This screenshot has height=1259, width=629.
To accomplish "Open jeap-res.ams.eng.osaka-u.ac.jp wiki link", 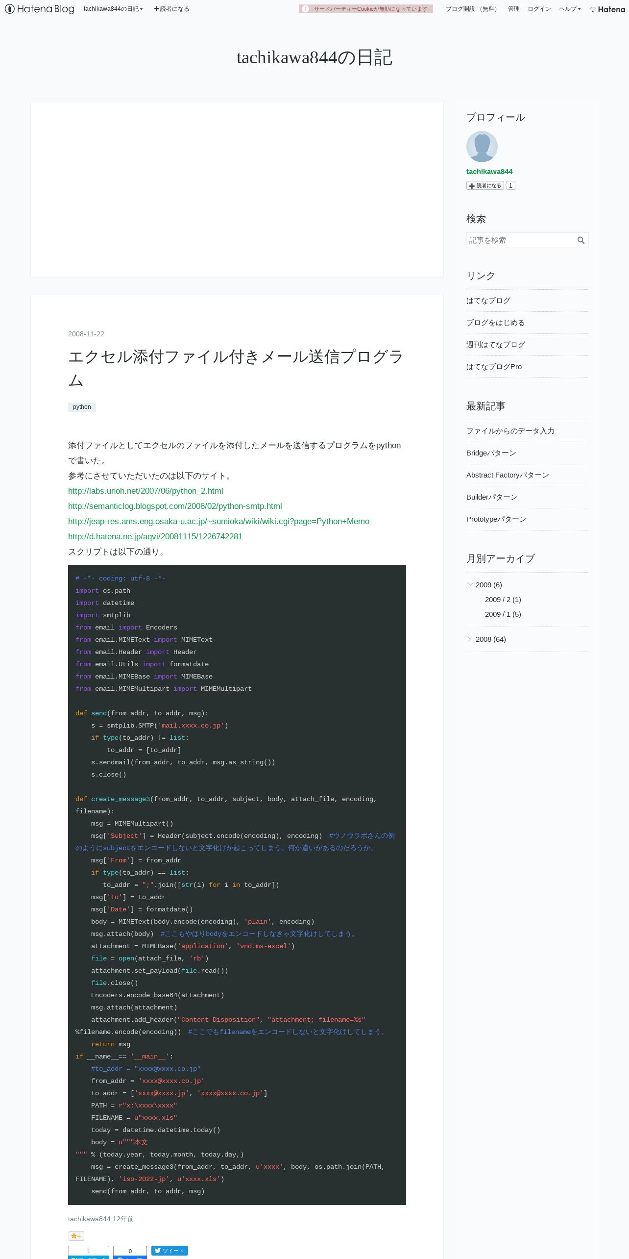I will [218, 521].
